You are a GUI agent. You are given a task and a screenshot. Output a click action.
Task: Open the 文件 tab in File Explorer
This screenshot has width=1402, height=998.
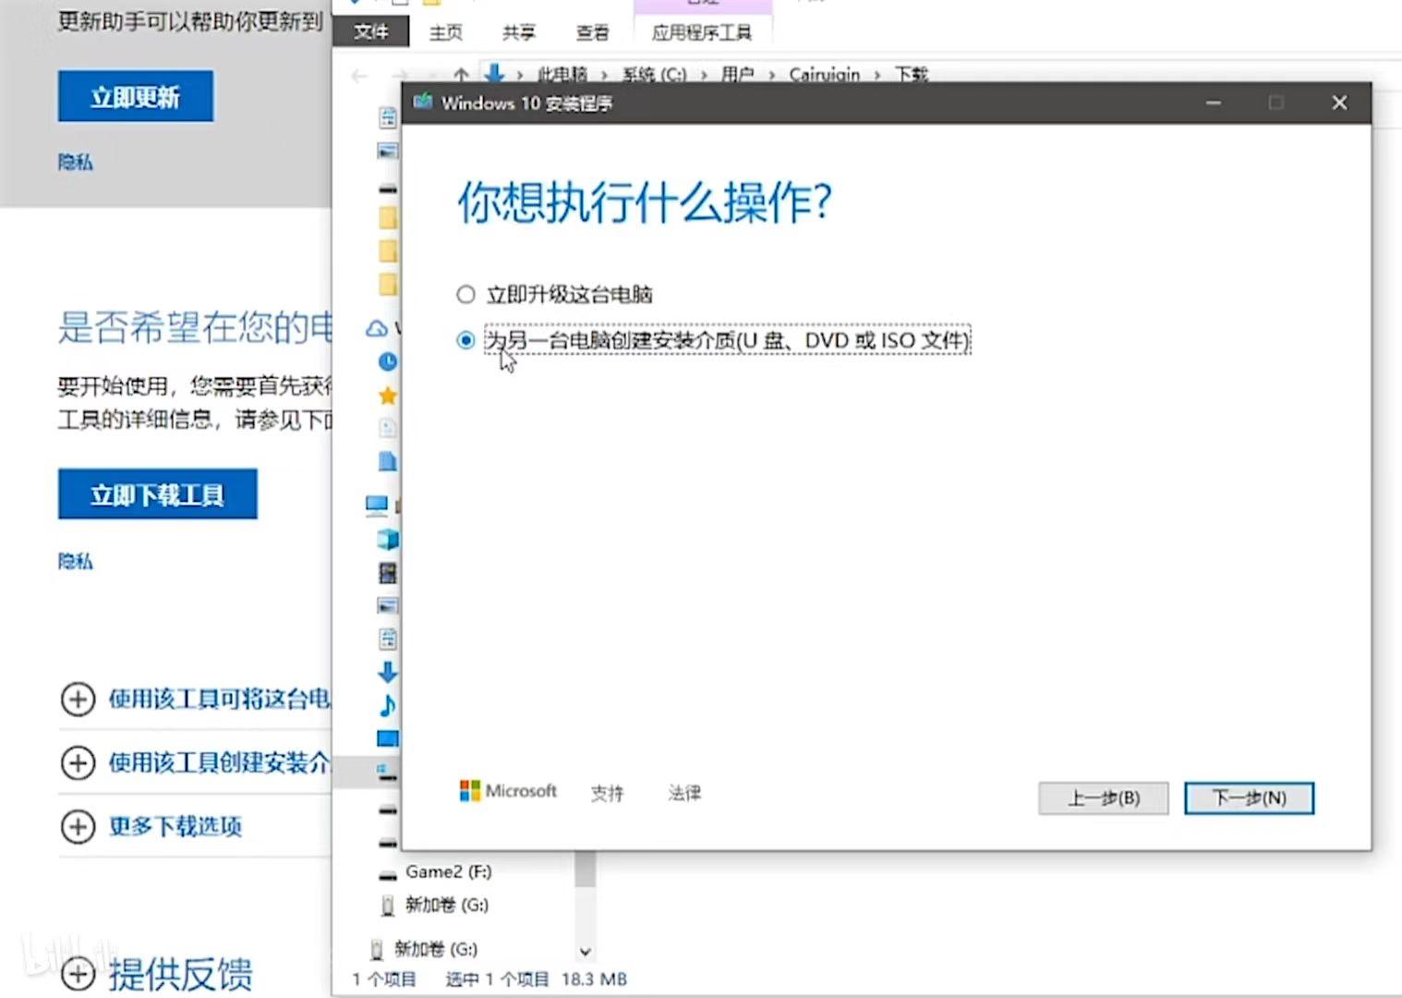371,31
